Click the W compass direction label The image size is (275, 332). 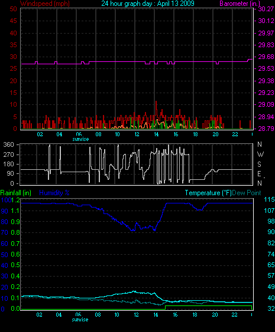pos(260,155)
